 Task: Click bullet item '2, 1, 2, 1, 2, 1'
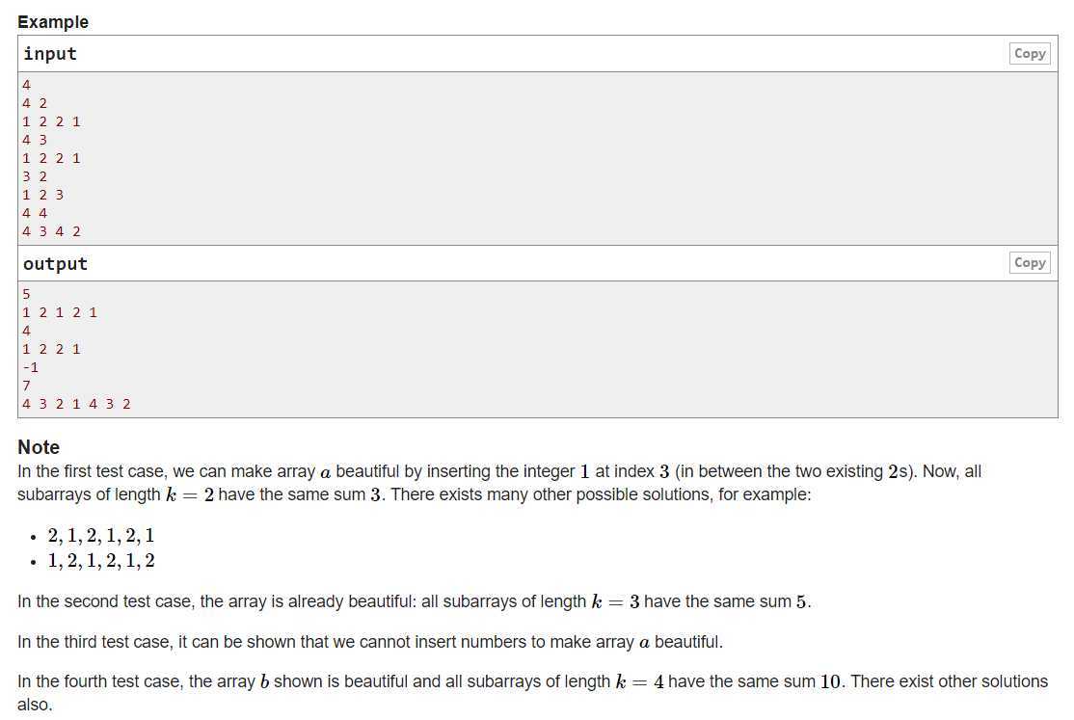100,536
